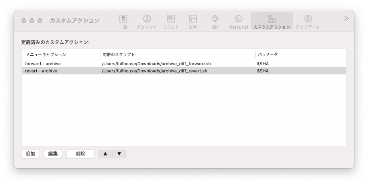This screenshot has width=368, height=185.
Task: Close the preferences window
Action: 24,21
